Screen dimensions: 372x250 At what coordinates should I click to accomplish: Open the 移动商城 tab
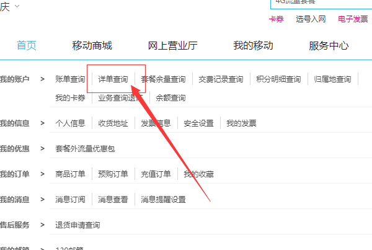click(x=92, y=46)
